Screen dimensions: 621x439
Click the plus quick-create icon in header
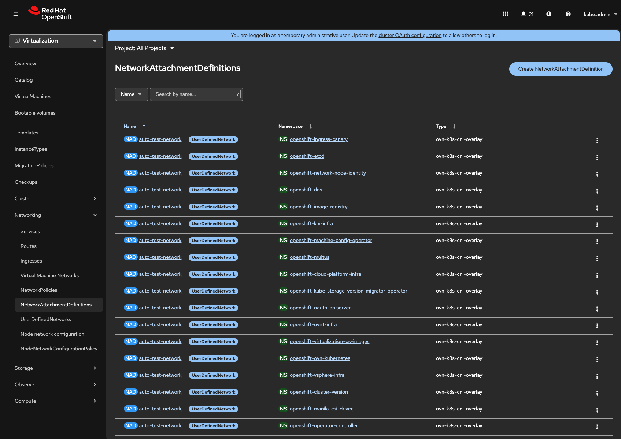click(x=548, y=14)
